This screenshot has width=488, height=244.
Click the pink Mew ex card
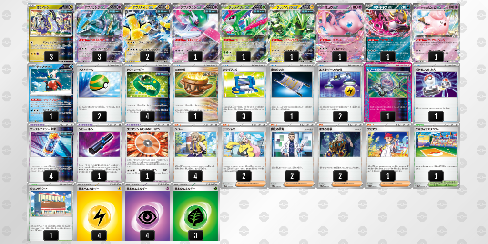click(x=339, y=32)
